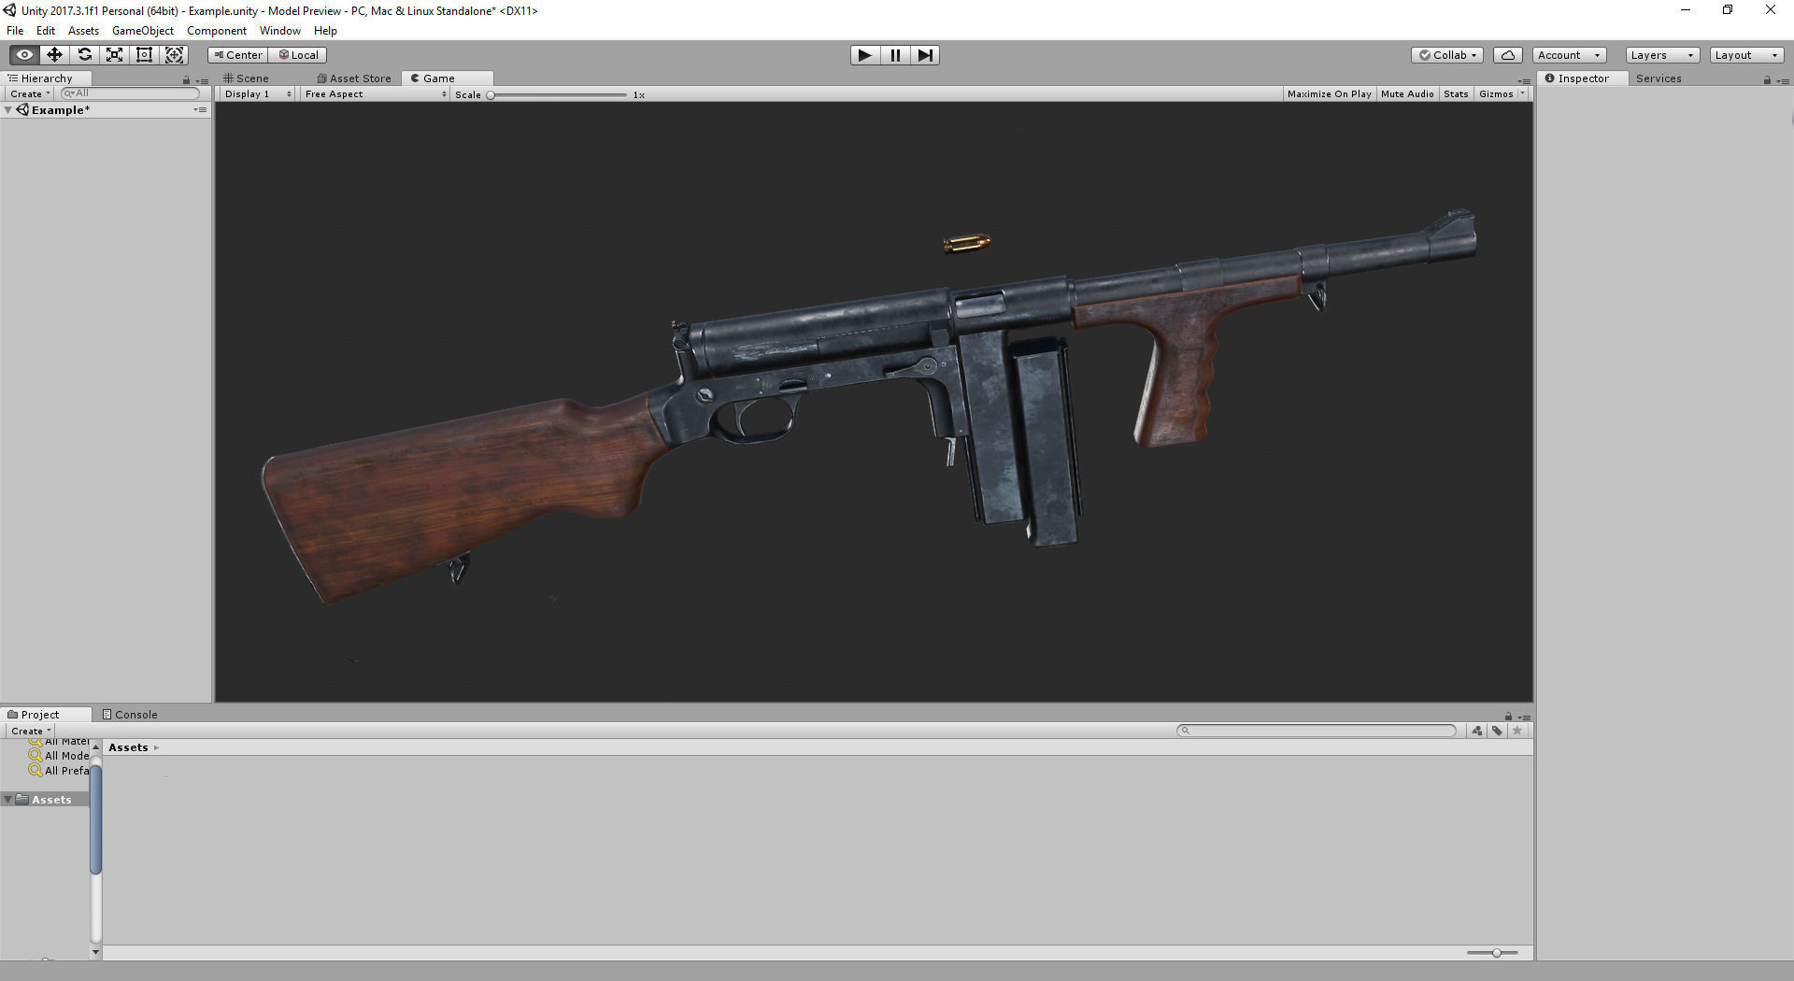This screenshot has width=1794, height=981.
Task: Open the Display 1 dropdown
Action: click(x=257, y=94)
